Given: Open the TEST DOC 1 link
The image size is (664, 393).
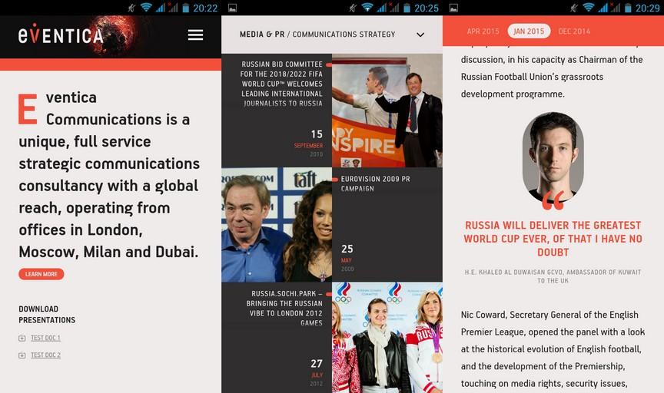Looking at the screenshot, I should click(x=45, y=339).
